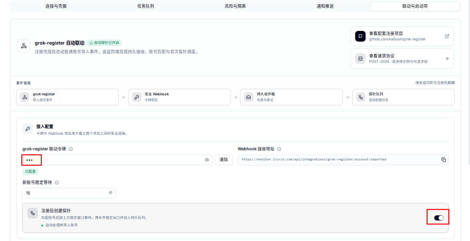Image resolution: width=470 pixels, height=241 pixels.
Task: Click the probe icon beside 注册后创建探针
Action: pyautogui.click(x=33, y=213)
